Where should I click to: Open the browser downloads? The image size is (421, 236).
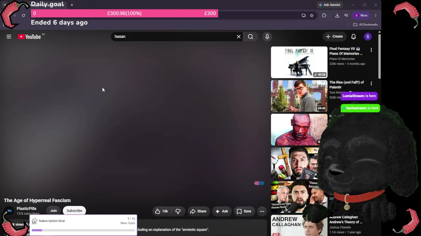pos(337,15)
